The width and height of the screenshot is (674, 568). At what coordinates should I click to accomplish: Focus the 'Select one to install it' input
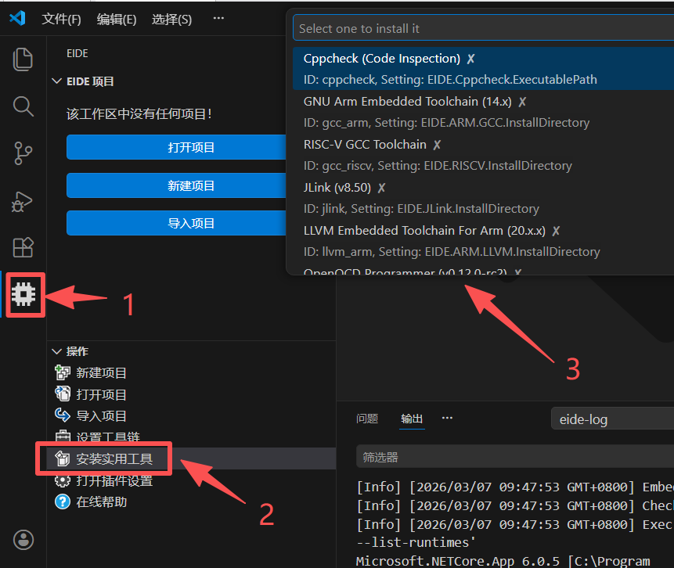pyautogui.click(x=484, y=28)
